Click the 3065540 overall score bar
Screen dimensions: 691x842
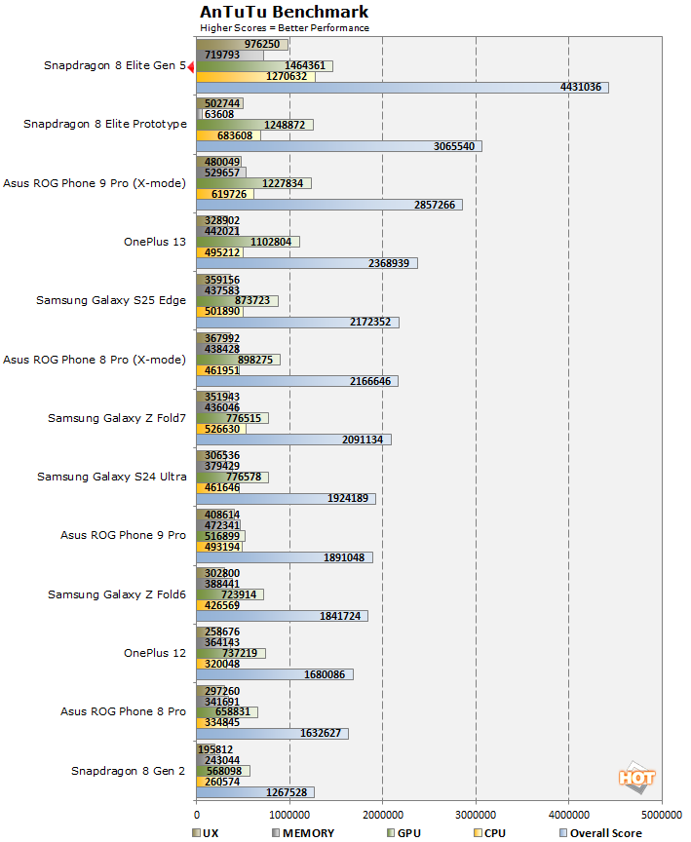coord(338,146)
